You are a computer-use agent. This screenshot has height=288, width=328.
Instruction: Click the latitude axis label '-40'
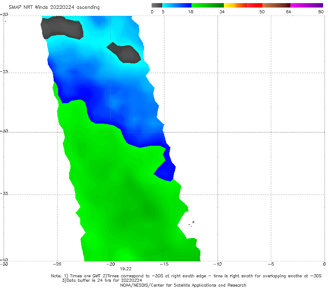(x=4, y=260)
